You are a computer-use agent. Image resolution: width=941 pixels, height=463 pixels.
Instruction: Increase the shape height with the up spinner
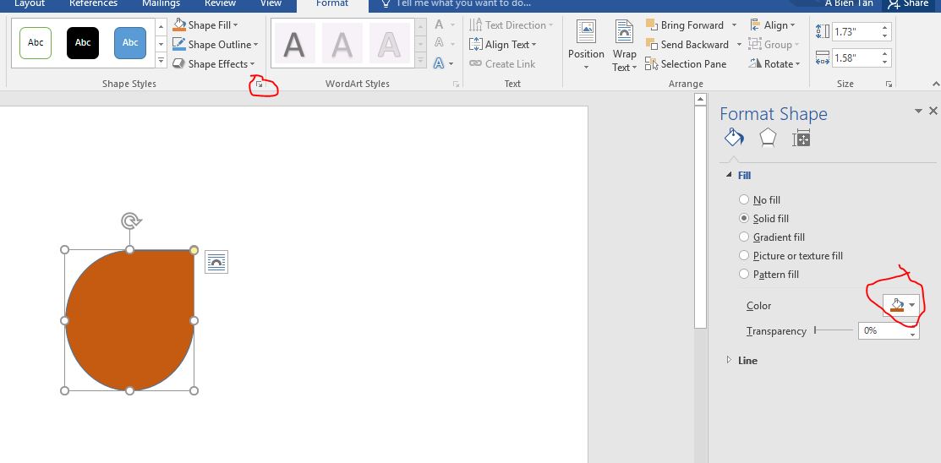885,27
